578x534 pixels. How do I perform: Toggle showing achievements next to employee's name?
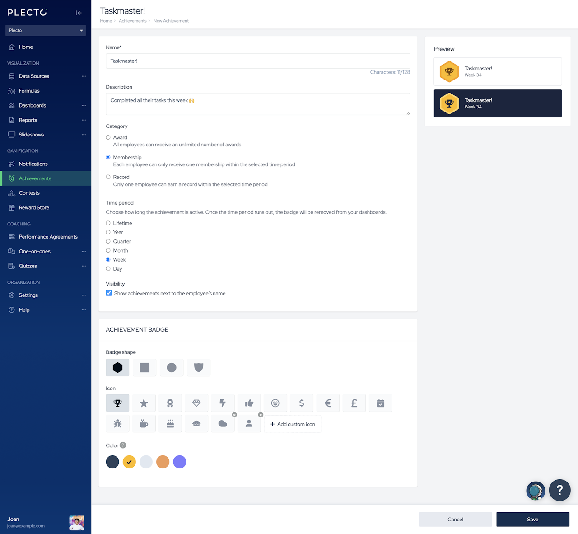109,293
